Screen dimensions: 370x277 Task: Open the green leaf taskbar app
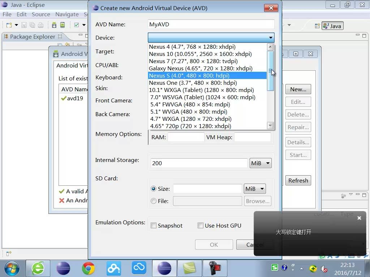click(190, 268)
